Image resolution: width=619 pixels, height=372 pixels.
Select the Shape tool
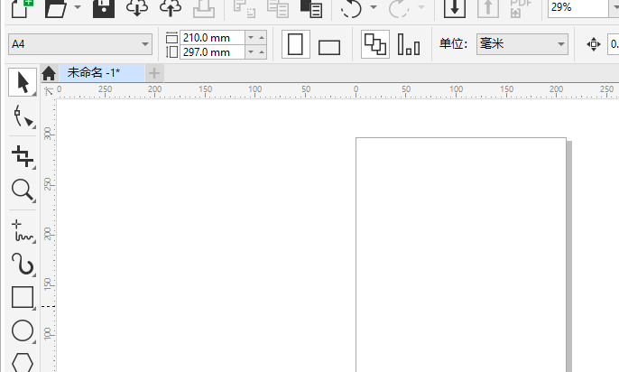pos(23,116)
